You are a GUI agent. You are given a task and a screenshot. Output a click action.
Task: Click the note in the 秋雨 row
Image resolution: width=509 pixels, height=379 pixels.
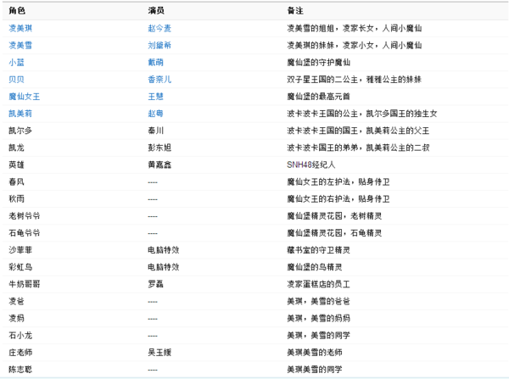[x=338, y=198]
